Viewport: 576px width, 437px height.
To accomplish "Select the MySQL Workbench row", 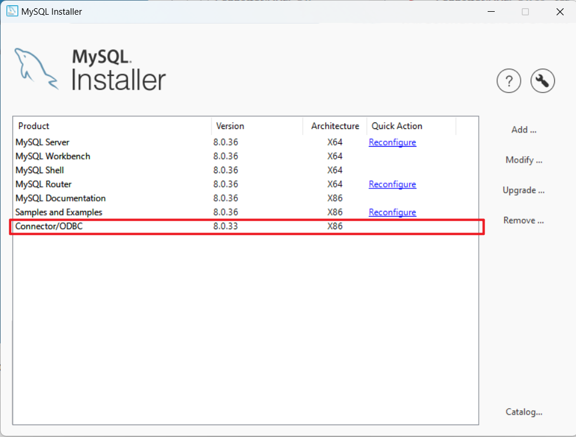I will (x=246, y=156).
